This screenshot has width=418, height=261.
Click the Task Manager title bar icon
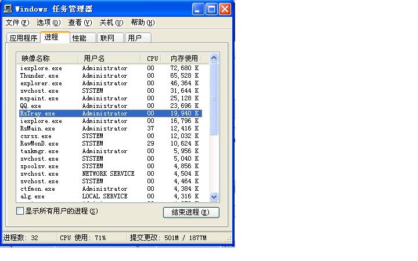(8, 9)
